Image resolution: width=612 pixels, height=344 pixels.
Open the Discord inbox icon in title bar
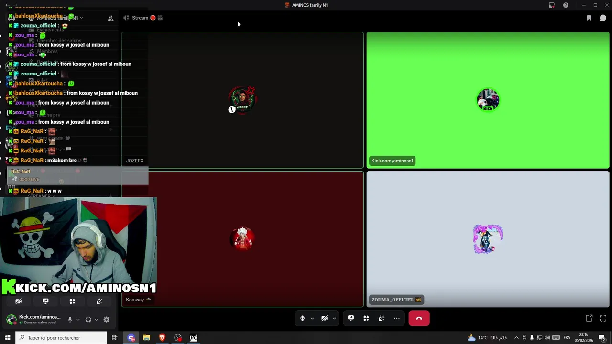pos(552,5)
